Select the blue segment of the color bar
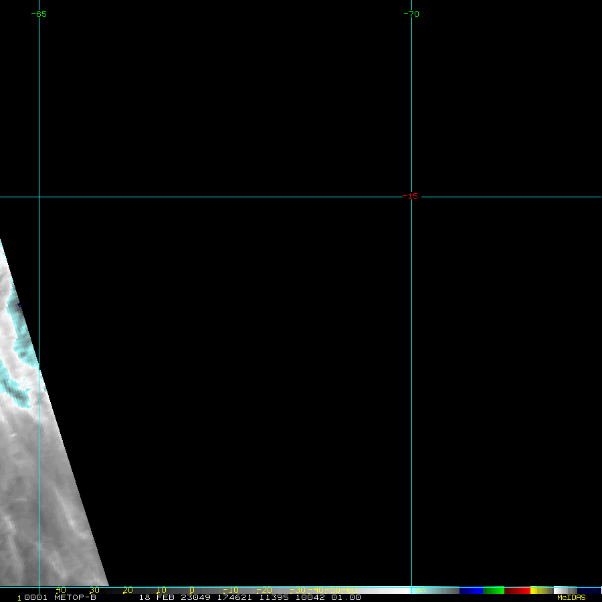 click(x=471, y=591)
